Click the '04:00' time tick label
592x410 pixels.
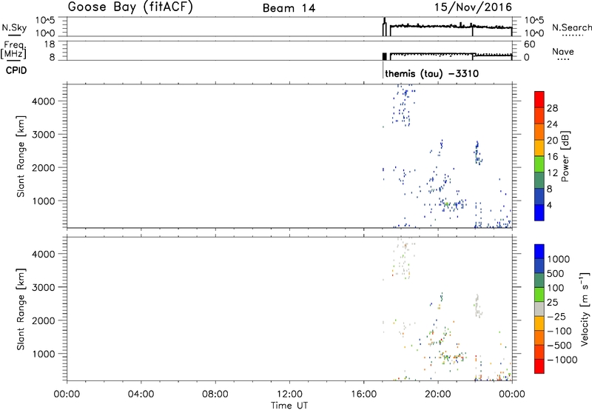(x=141, y=394)
